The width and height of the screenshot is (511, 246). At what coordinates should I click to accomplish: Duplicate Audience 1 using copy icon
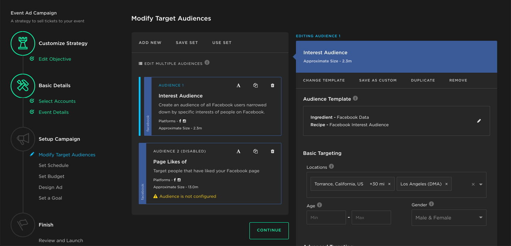click(255, 85)
